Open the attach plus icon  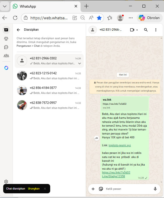[x=93, y=189]
